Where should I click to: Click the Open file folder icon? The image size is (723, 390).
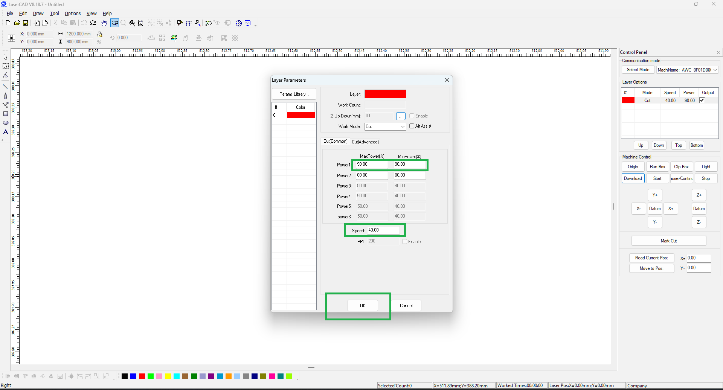click(x=17, y=23)
